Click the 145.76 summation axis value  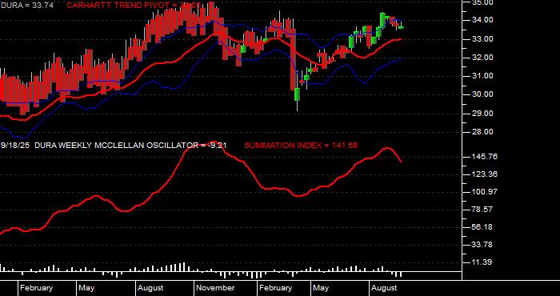click(x=485, y=157)
